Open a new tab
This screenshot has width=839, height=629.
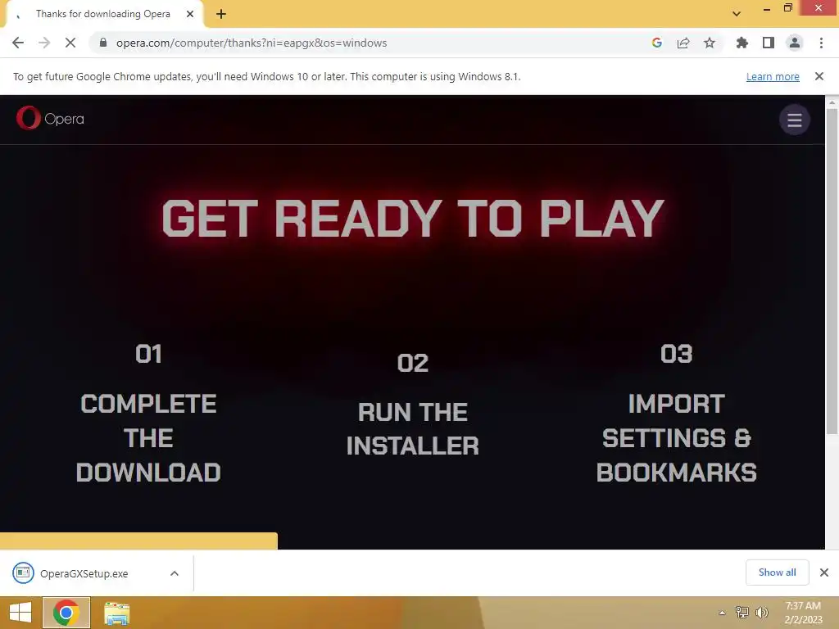(x=221, y=15)
